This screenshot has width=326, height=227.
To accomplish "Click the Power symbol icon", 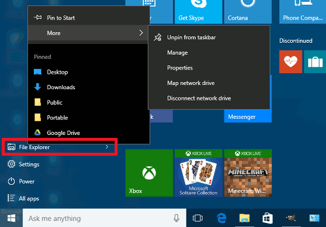I will pyautogui.click(x=11, y=181).
